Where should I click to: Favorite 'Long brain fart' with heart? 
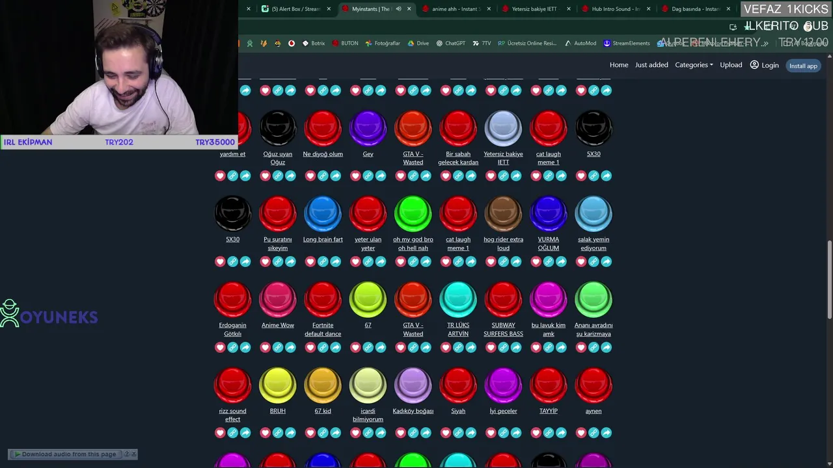[310, 261]
